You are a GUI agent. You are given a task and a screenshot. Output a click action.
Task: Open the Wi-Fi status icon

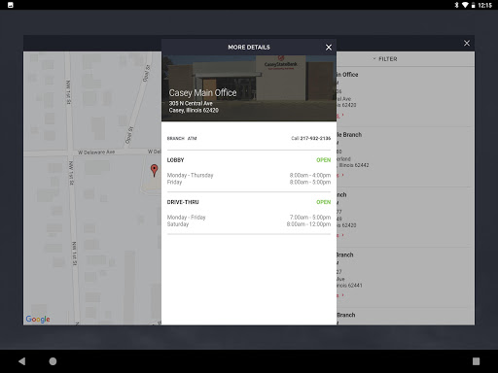(x=465, y=5)
